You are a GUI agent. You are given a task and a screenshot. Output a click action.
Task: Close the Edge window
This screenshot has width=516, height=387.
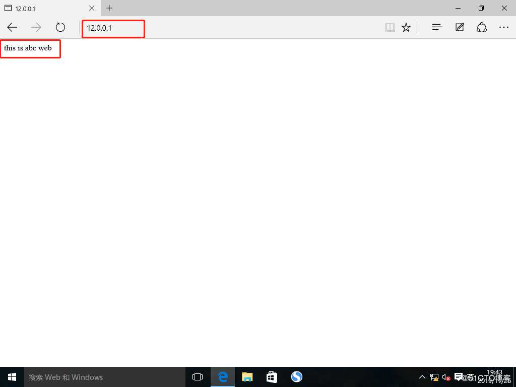coord(504,8)
